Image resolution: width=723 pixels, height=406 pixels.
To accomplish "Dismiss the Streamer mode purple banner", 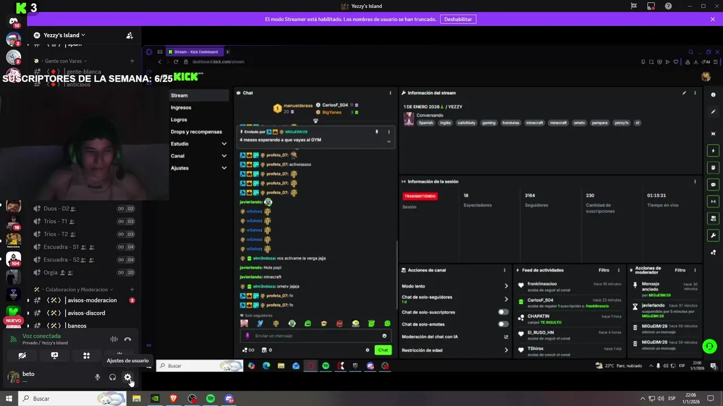I will point(712,19).
